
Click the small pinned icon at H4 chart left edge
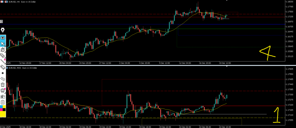pos(1,21)
